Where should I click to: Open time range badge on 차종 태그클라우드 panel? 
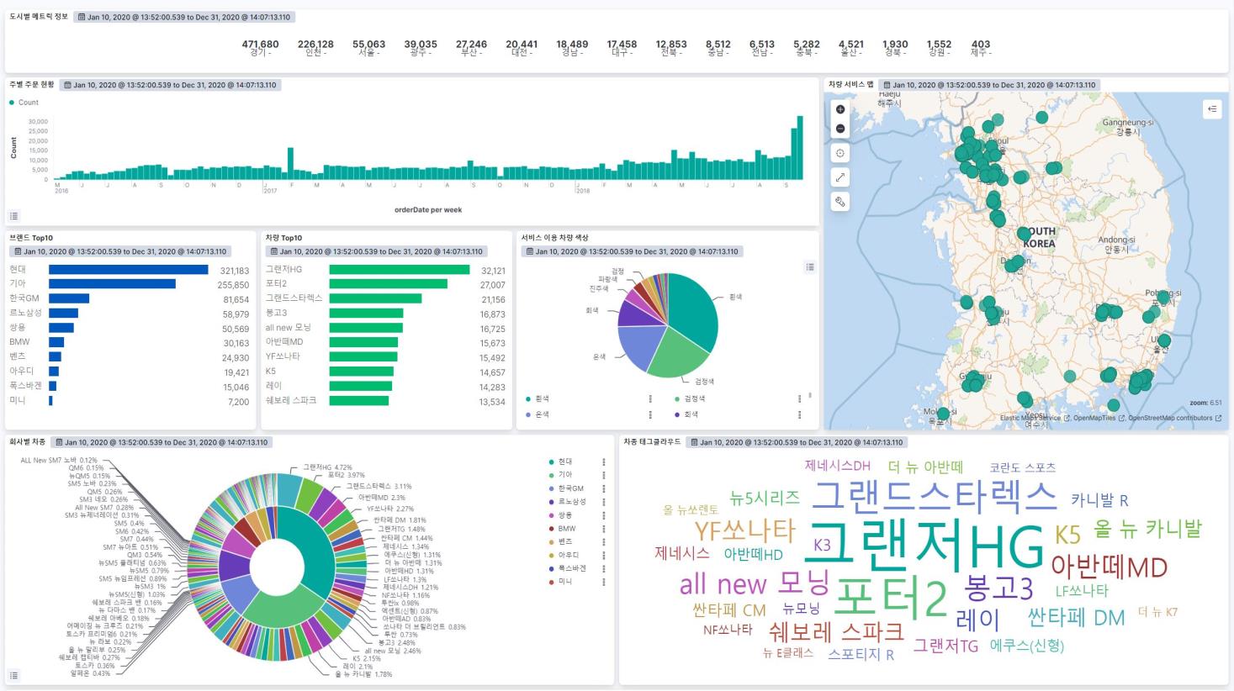point(797,442)
